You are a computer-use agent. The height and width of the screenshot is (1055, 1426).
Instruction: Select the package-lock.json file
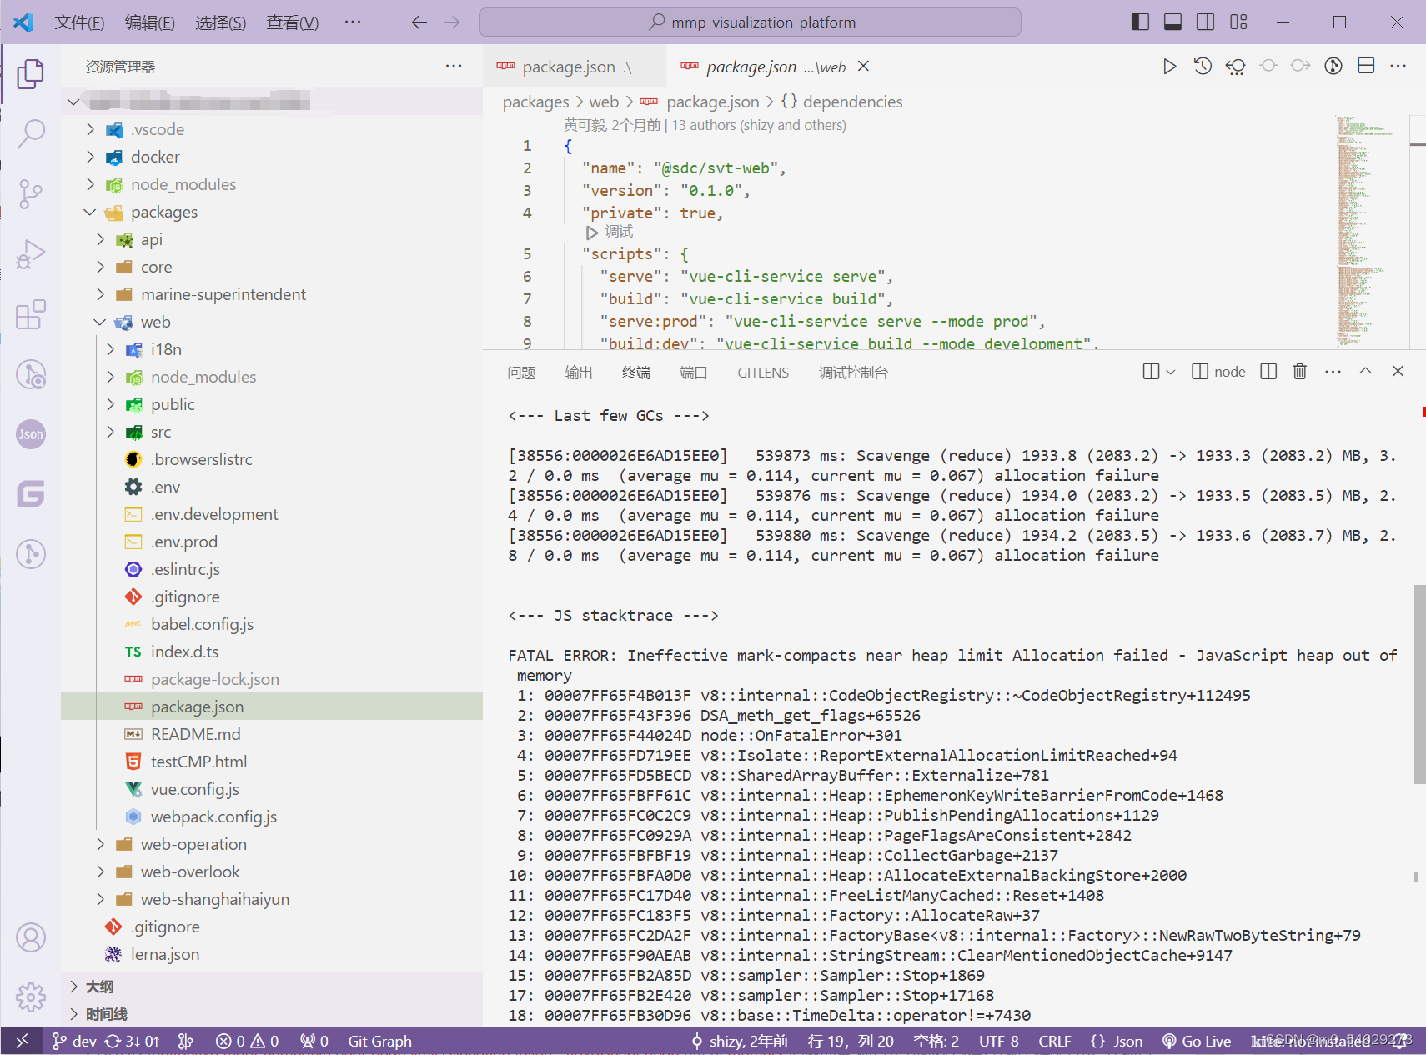214,678
